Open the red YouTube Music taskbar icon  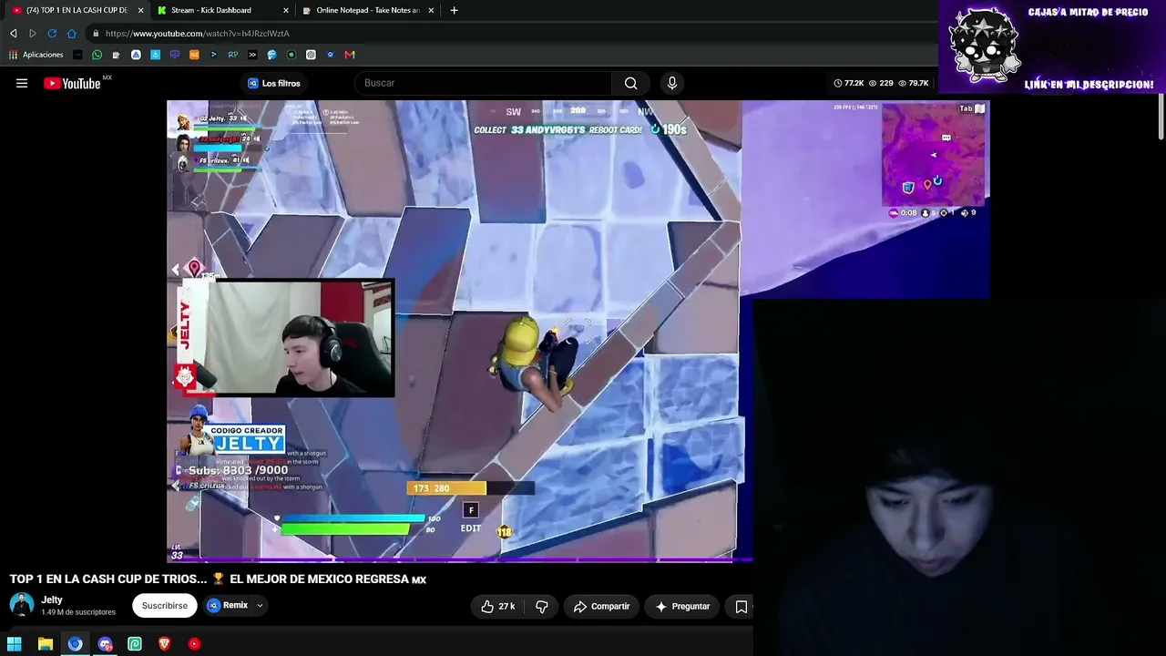194,644
